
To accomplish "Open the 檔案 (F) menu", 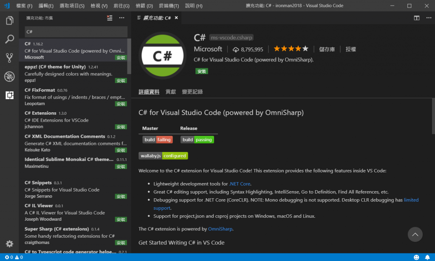I will (24, 6).
